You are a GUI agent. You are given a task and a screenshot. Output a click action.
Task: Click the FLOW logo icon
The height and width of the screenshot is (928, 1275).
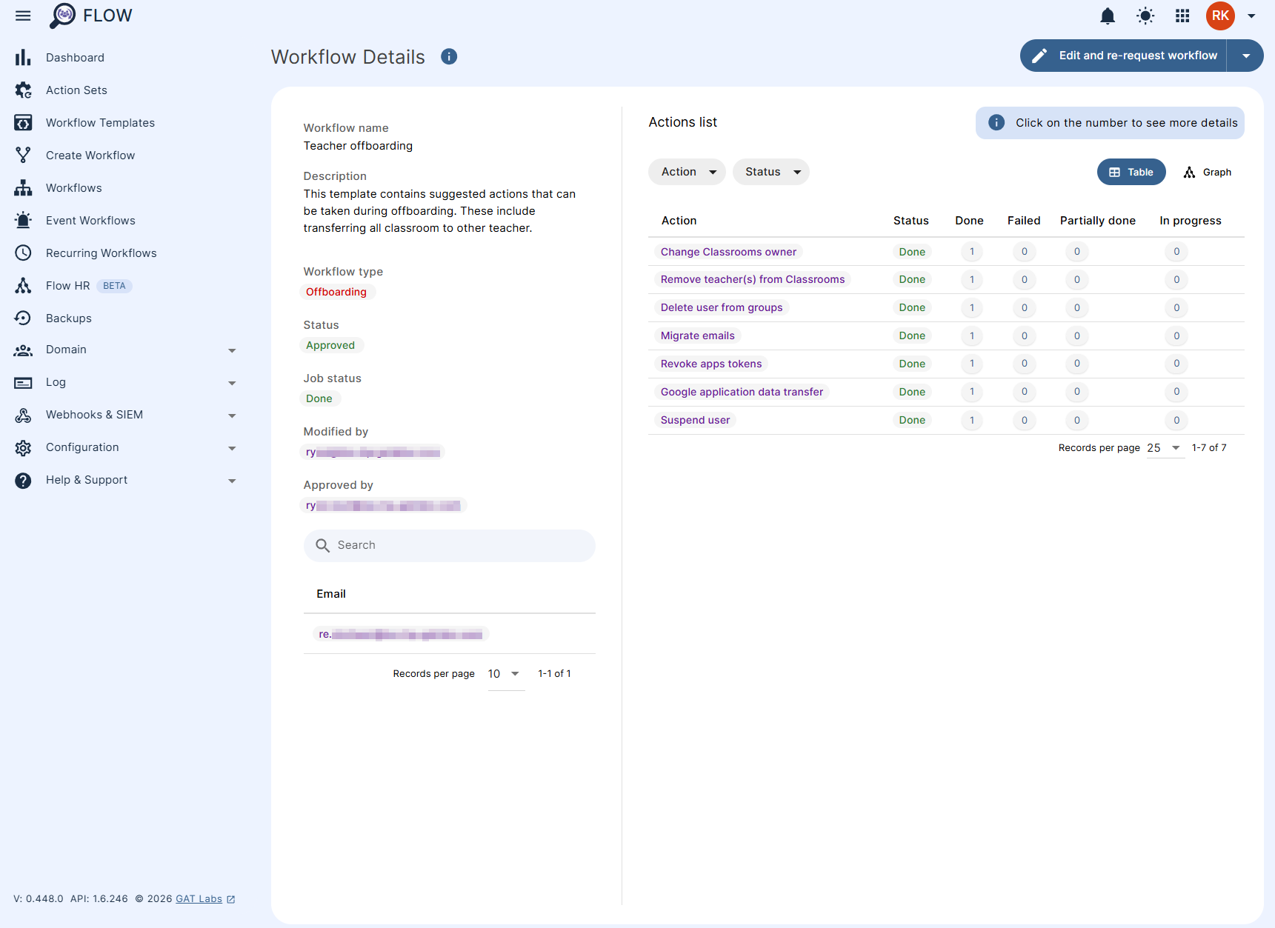click(63, 16)
